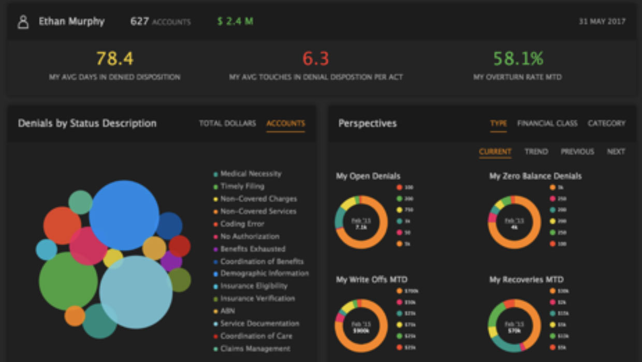Click the Claims Management legend dot
Viewport: 642px width, 362px height.
click(215, 348)
